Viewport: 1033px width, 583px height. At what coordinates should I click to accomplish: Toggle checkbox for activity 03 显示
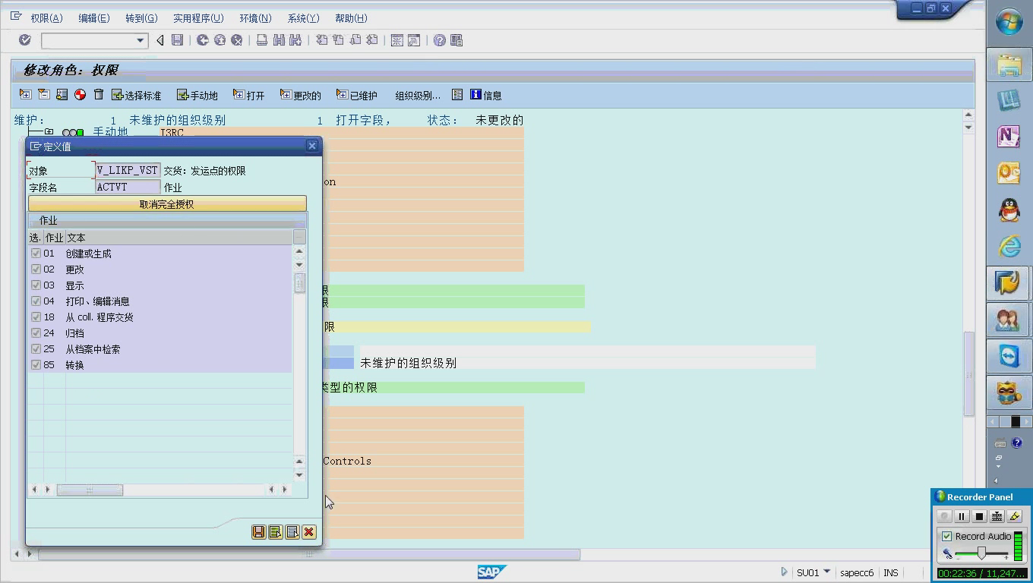36,285
